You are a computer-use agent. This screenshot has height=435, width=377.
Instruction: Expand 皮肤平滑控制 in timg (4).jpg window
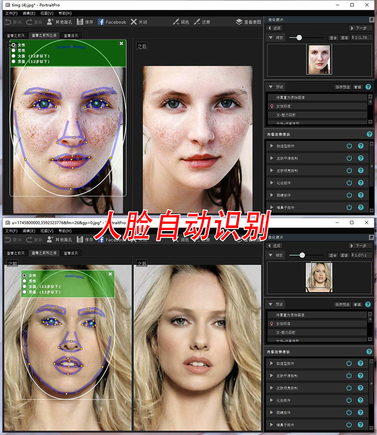pos(271,158)
